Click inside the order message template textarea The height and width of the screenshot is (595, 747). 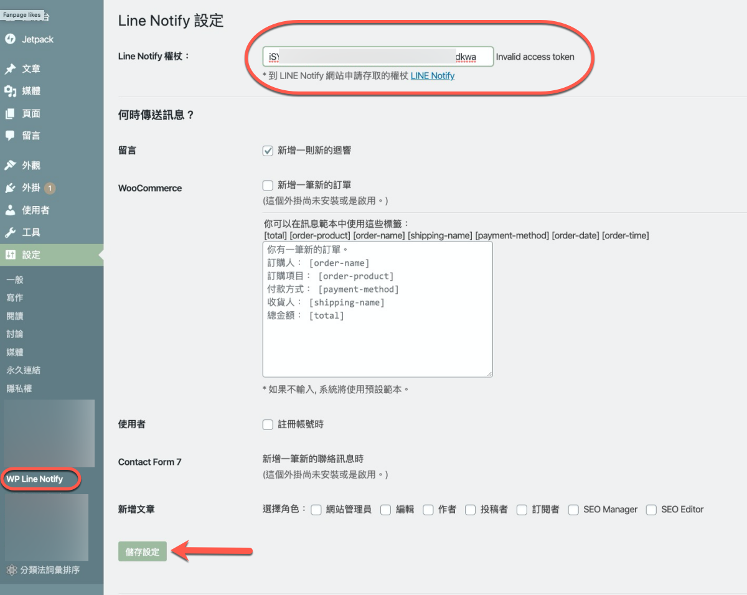378,309
